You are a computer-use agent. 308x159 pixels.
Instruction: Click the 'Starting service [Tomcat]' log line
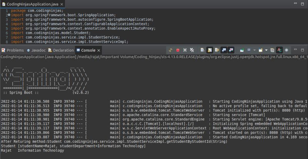click(x=133, y=115)
